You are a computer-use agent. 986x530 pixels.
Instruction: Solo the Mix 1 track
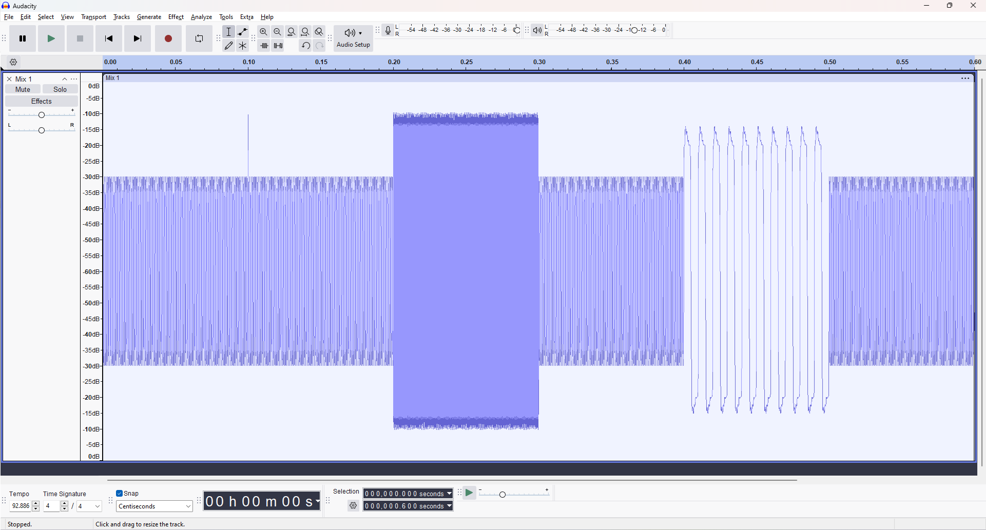[x=60, y=89]
